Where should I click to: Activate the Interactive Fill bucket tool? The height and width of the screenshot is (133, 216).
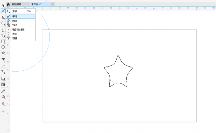[3, 97]
